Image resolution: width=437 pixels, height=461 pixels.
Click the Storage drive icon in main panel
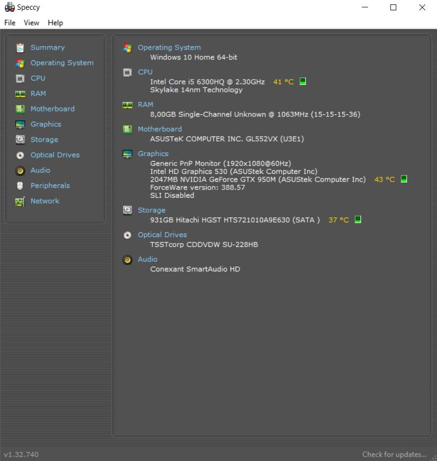127,211
